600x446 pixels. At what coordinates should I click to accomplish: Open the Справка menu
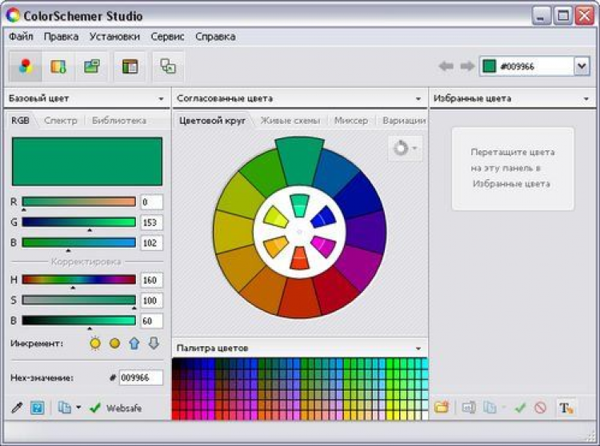click(215, 37)
